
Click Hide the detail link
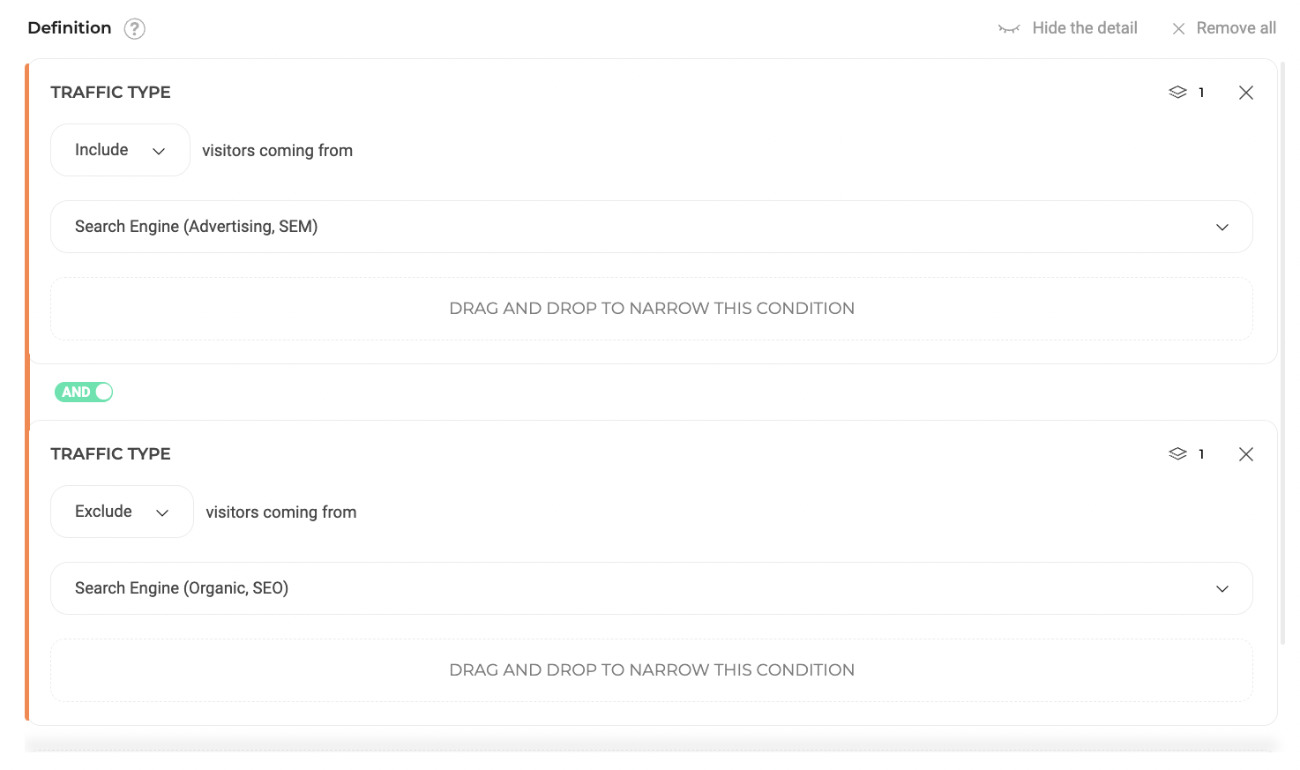pyautogui.click(x=1084, y=28)
